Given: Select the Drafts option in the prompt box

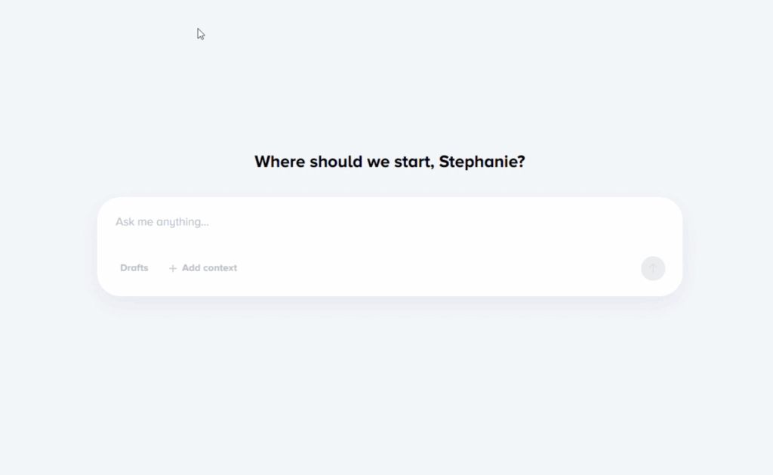Looking at the screenshot, I should tap(134, 268).
